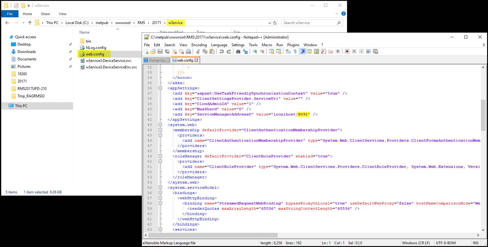Toggle Word Wrap in the toolbar

tap(288, 51)
